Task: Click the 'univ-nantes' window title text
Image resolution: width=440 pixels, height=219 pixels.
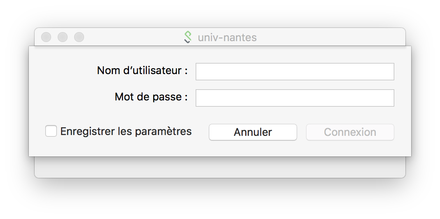Action: [227, 38]
